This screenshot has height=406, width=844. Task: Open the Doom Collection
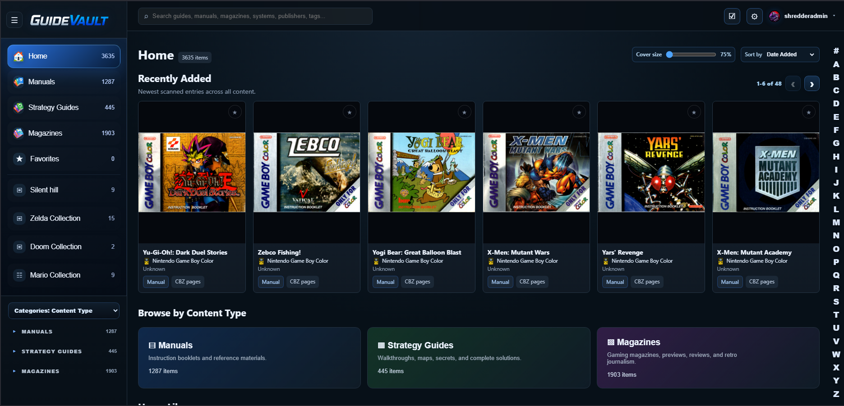pos(64,247)
